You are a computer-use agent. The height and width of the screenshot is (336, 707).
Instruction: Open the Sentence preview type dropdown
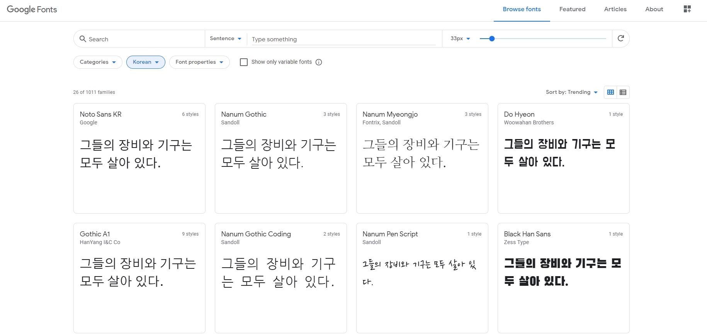pyautogui.click(x=226, y=39)
